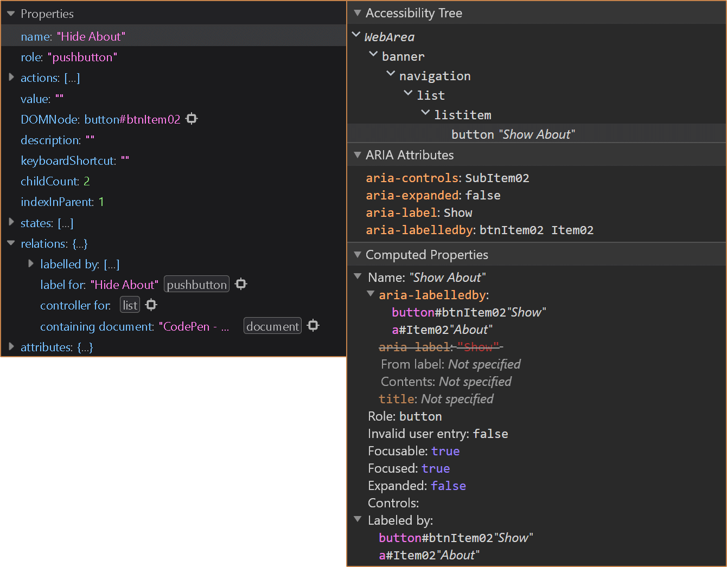The image size is (727, 567).
Task: Collapse the Computed Properties section
Action: [357, 254]
